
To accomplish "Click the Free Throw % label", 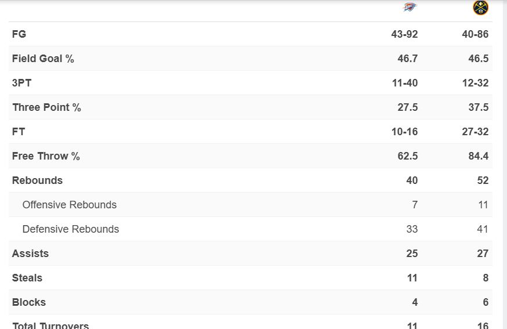I will (46, 156).
